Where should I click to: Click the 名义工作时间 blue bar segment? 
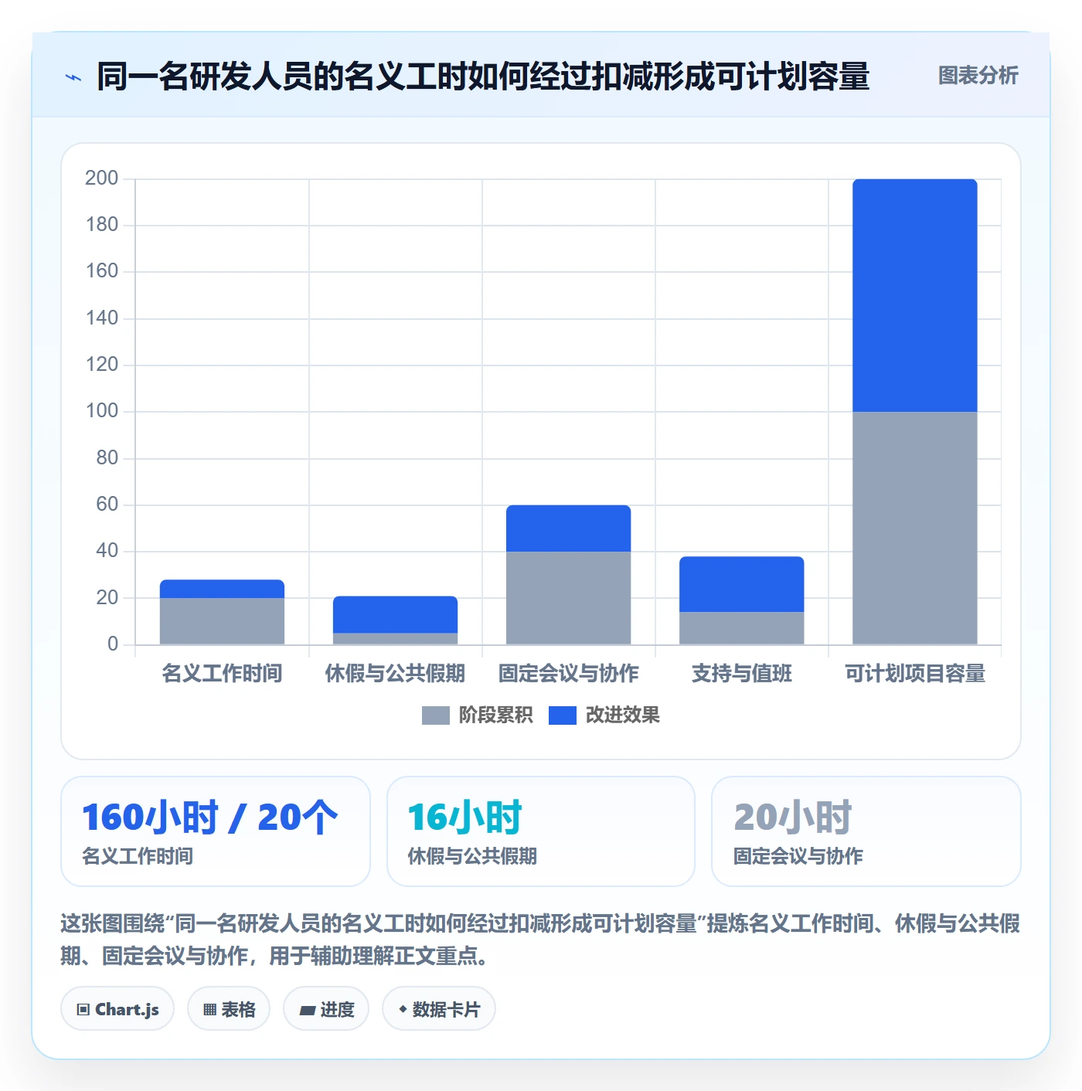tap(222, 589)
